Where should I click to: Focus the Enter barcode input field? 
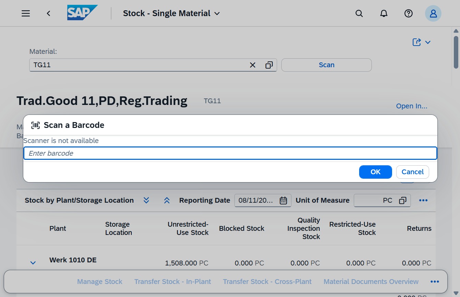click(x=230, y=153)
